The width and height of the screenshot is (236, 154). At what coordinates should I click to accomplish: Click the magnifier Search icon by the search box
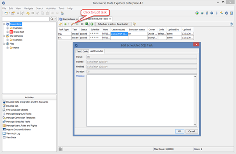(52, 19)
